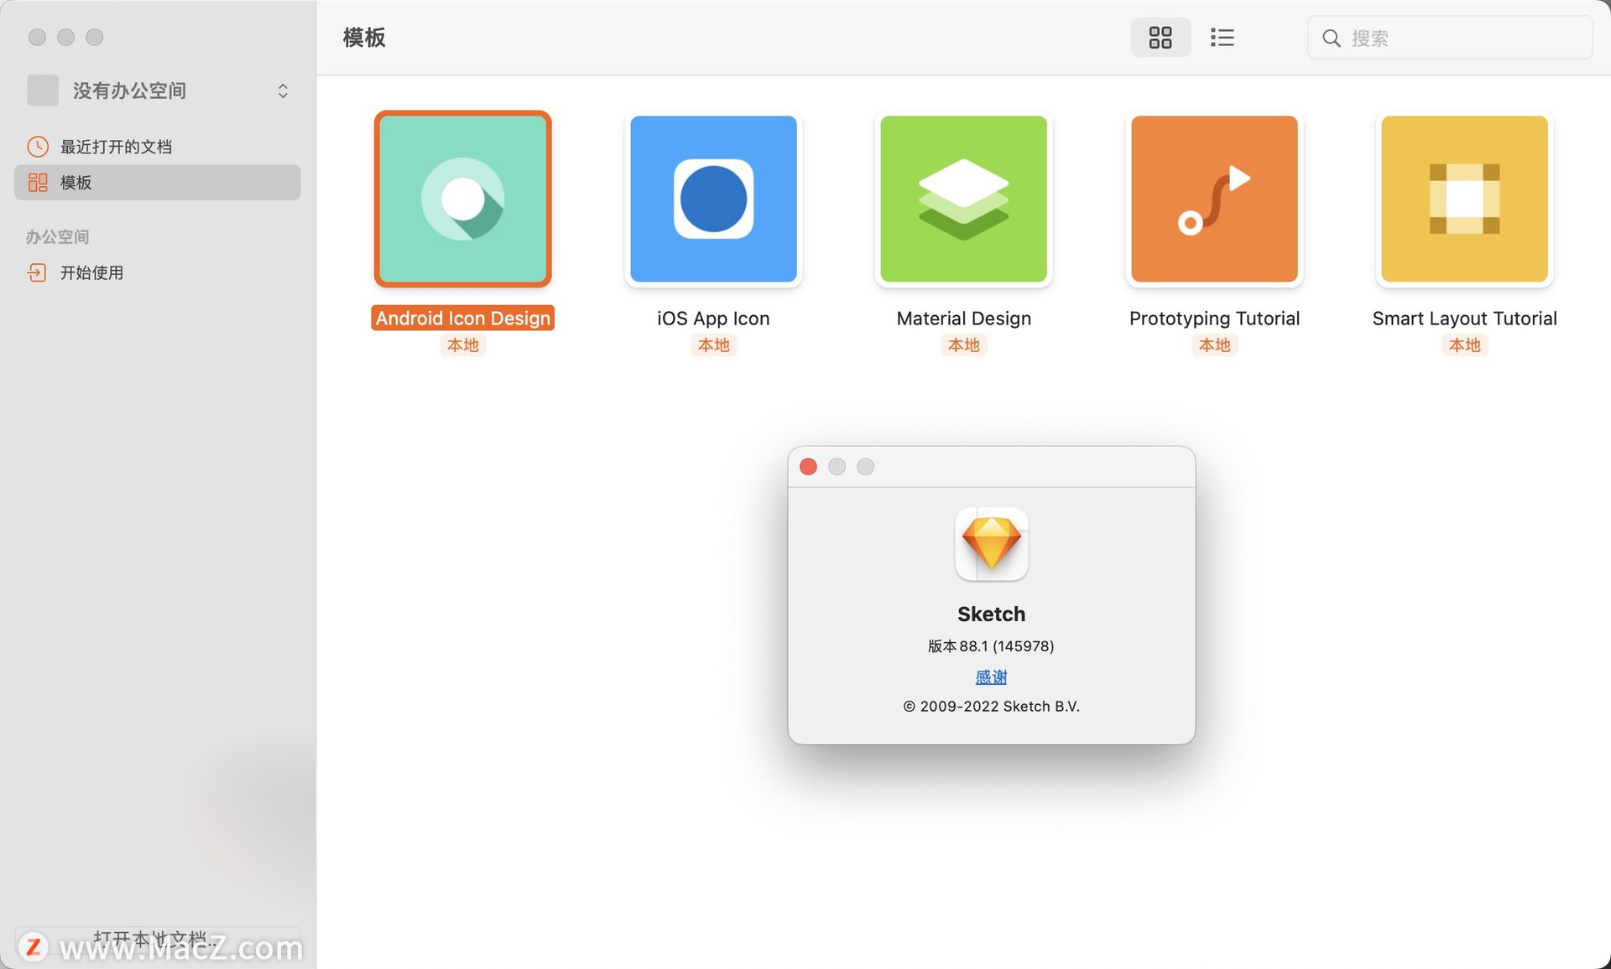Click 本地 badge under Android Icon Design
The width and height of the screenshot is (1611, 969).
point(463,345)
